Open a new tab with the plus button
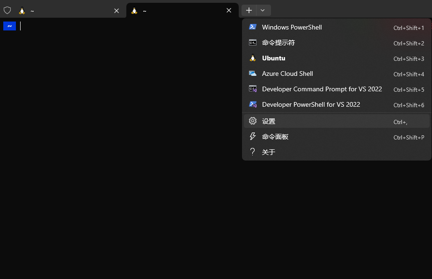The height and width of the screenshot is (279, 432). pyautogui.click(x=249, y=10)
